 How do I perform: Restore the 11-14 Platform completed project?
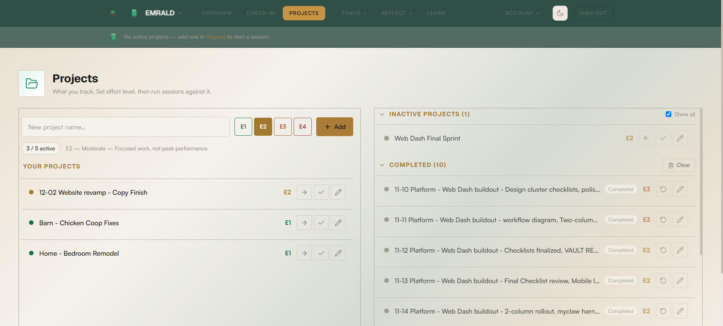[663, 311]
